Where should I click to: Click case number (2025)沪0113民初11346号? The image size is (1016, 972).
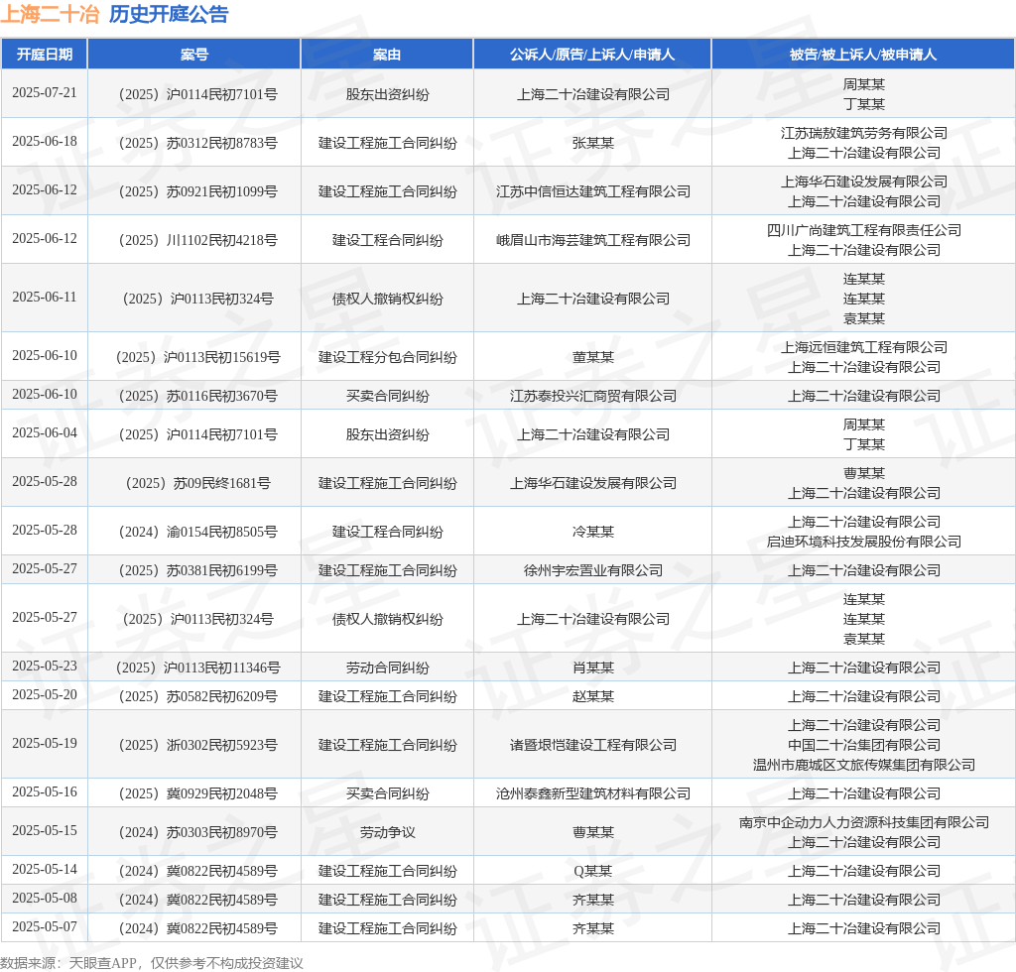[197, 668]
